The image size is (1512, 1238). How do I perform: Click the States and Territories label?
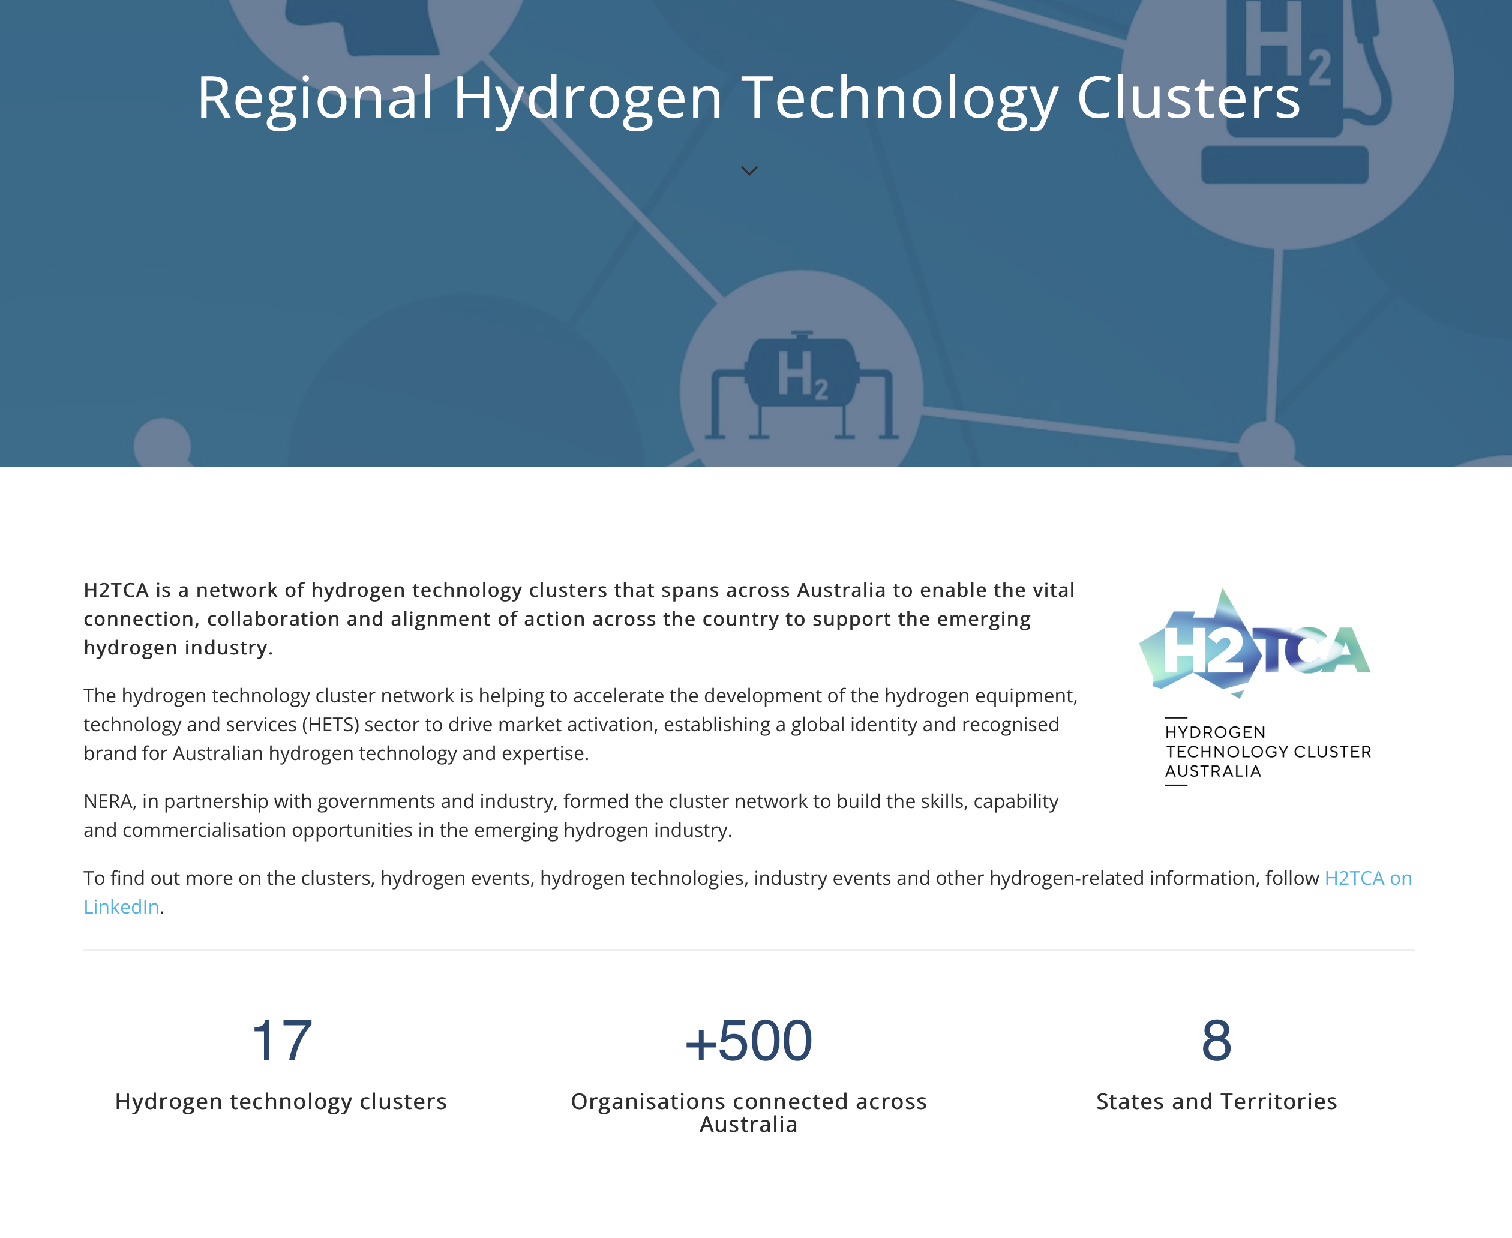pos(1216,1101)
